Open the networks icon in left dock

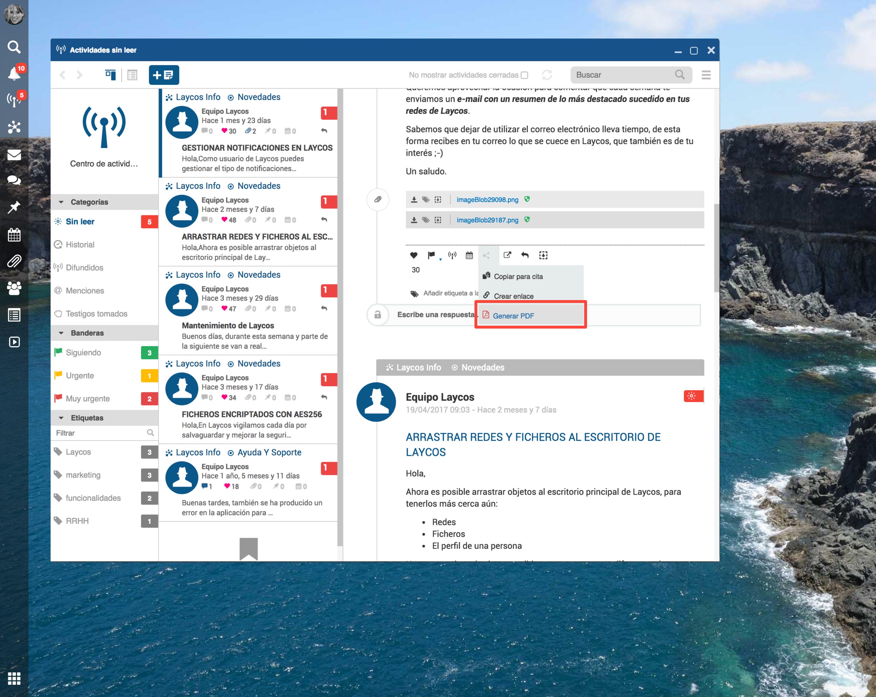pyautogui.click(x=14, y=127)
